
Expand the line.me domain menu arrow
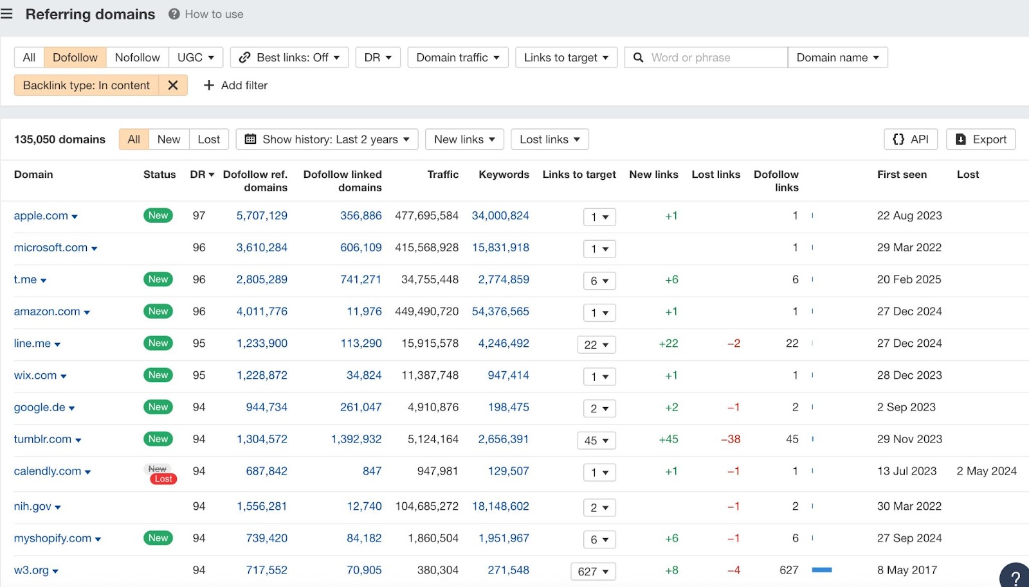click(57, 345)
